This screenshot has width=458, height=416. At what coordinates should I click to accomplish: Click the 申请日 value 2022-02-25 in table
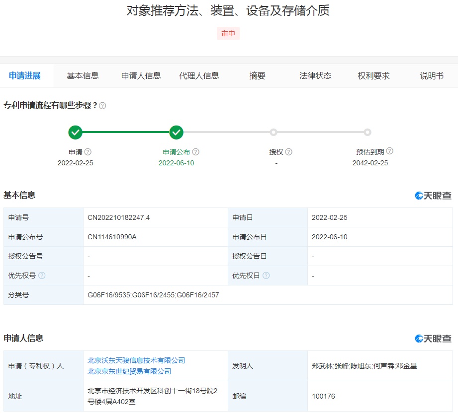coord(330,218)
